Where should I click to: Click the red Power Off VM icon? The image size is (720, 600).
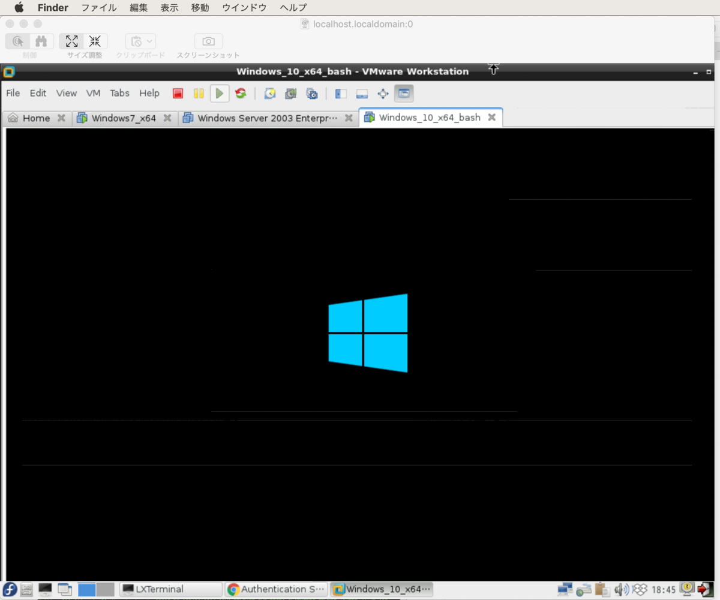pos(178,94)
